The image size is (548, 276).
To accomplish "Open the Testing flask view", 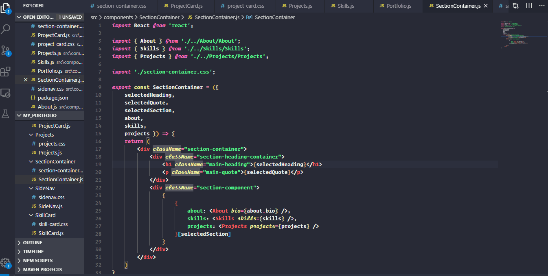I will 5,114.
